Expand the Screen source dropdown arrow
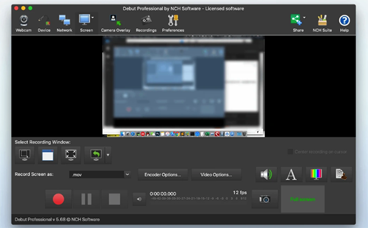Screen dimensions: 368x228 [93, 18]
